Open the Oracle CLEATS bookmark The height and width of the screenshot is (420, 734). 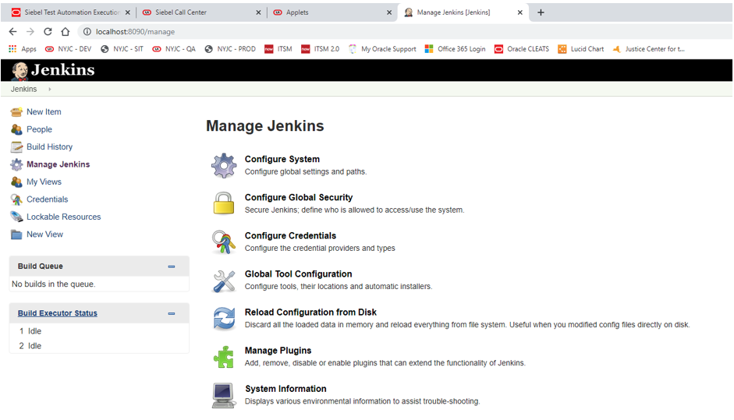(522, 48)
